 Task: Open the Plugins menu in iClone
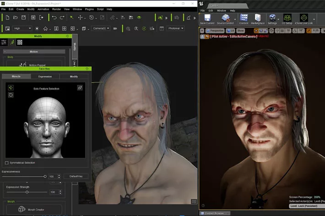click(89, 9)
